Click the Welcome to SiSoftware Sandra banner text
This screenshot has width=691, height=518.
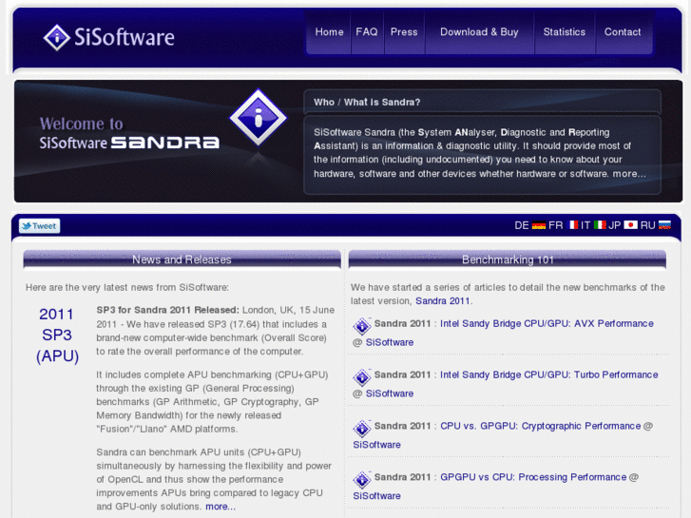[129, 133]
